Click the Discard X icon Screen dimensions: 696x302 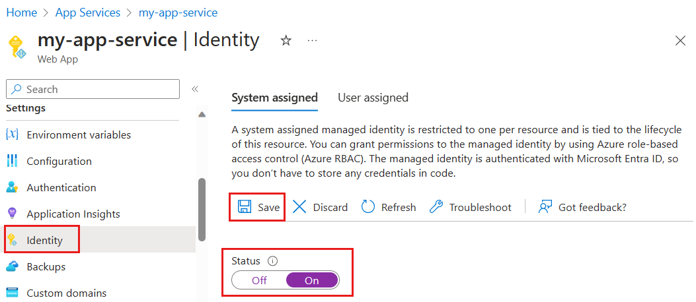[299, 207]
